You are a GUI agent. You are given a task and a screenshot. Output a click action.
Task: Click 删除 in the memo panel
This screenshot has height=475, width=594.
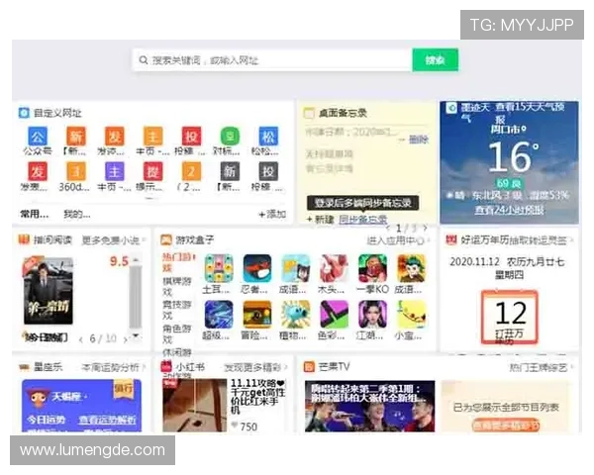tap(418, 140)
